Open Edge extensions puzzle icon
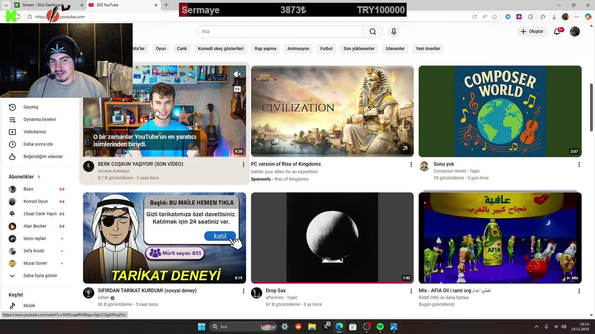The image size is (595, 334). pos(530,17)
